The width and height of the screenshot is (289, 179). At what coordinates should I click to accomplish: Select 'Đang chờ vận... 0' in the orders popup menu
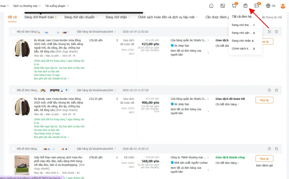(x=243, y=33)
